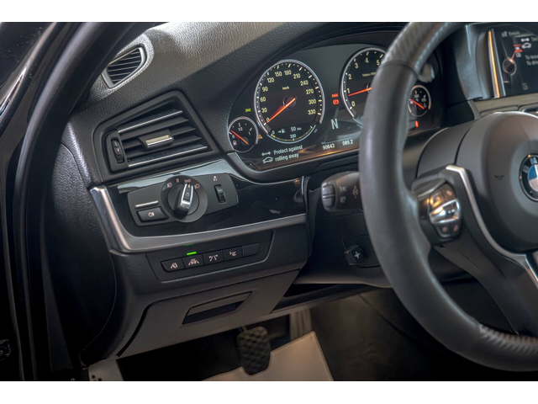538x404 pixels.
Task: Click the green headlight indicator lamp
Action: pos(249,110)
